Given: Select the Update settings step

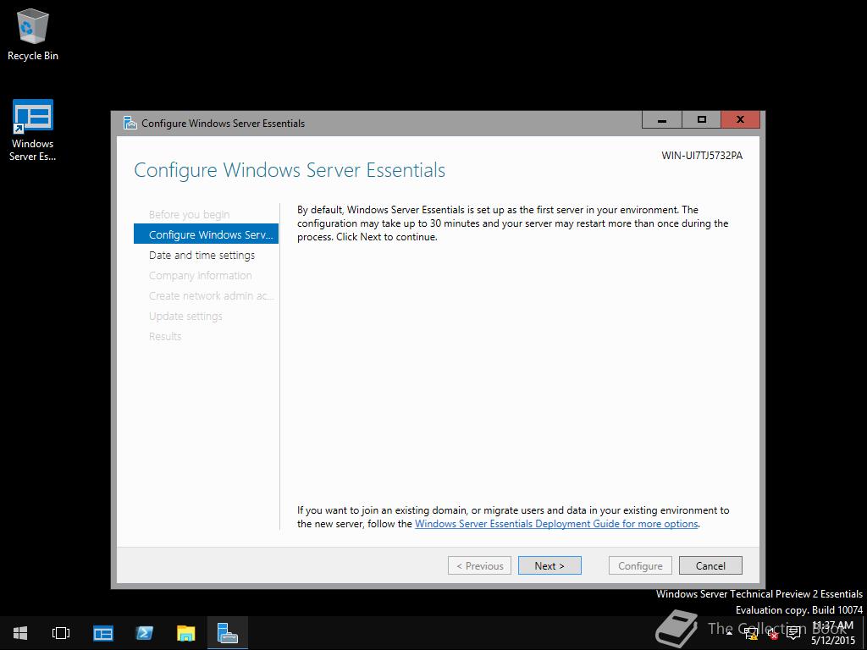Looking at the screenshot, I should 185,317.
